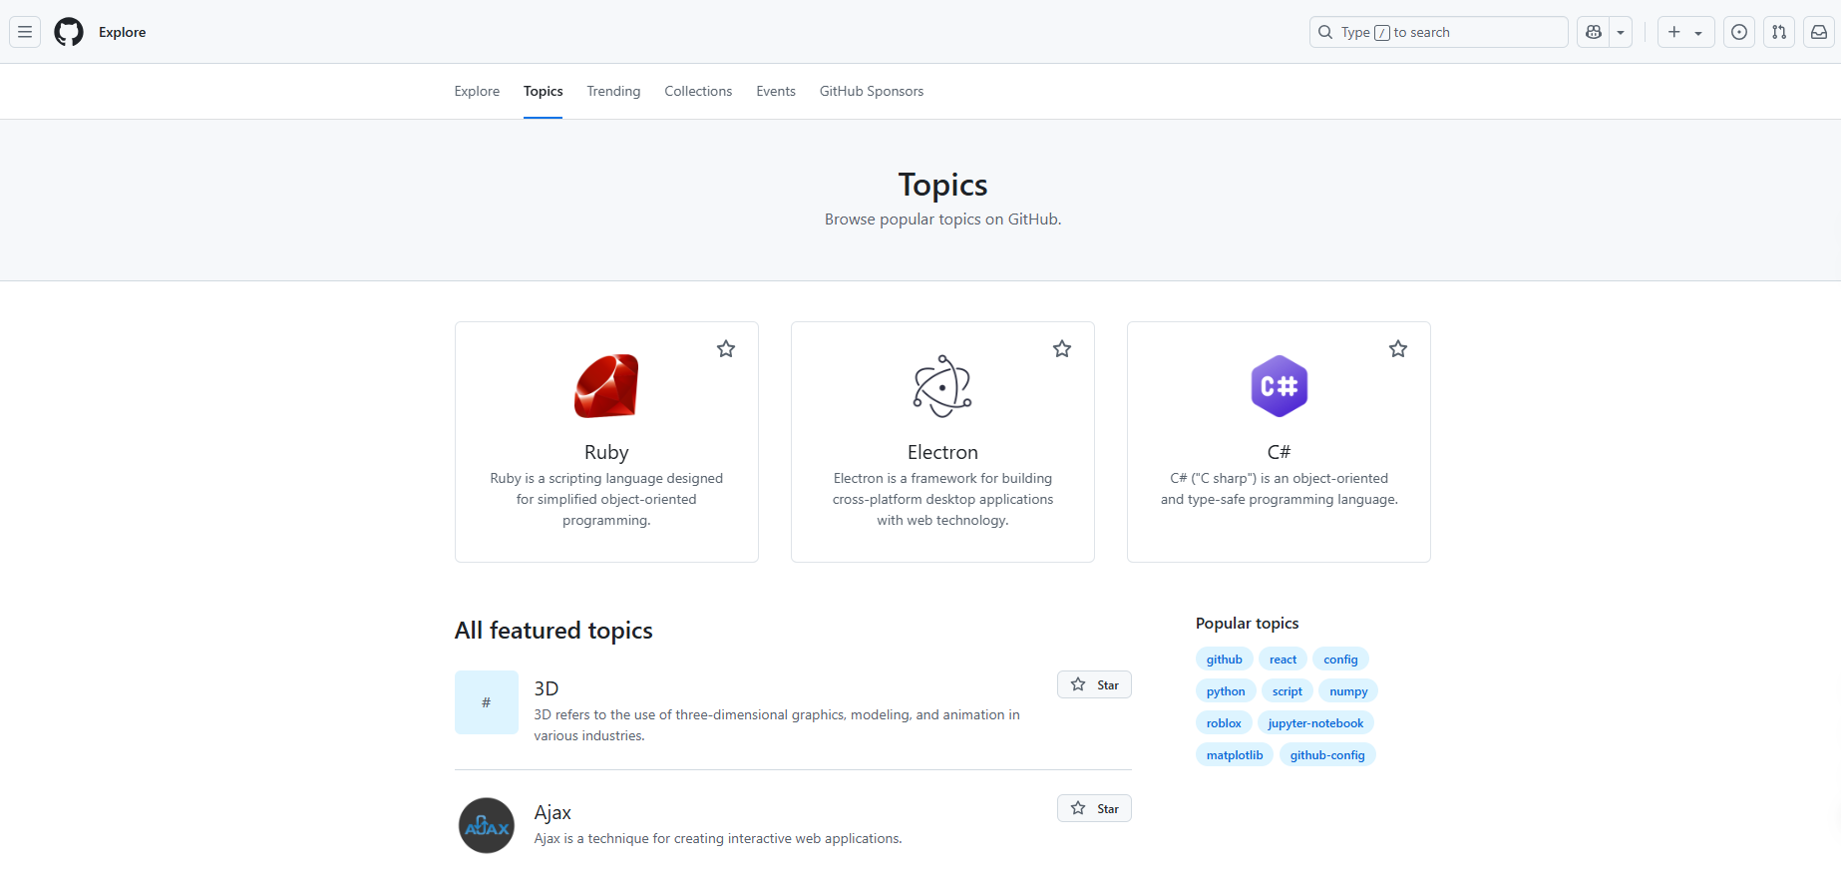This screenshot has width=1841, height=886.
Task: Open the script popular topic tag
Action: point(1288,691)
